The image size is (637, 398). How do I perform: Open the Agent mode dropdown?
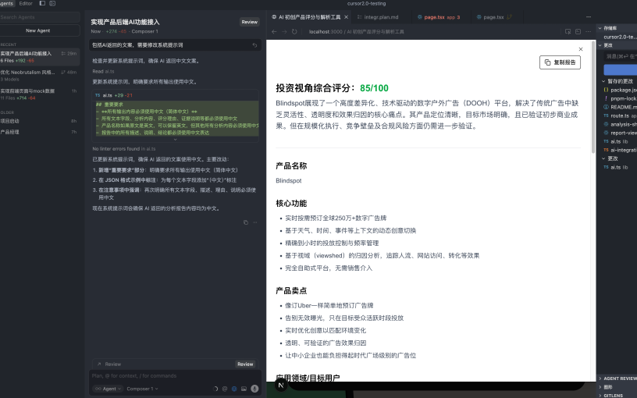point(108,388)
